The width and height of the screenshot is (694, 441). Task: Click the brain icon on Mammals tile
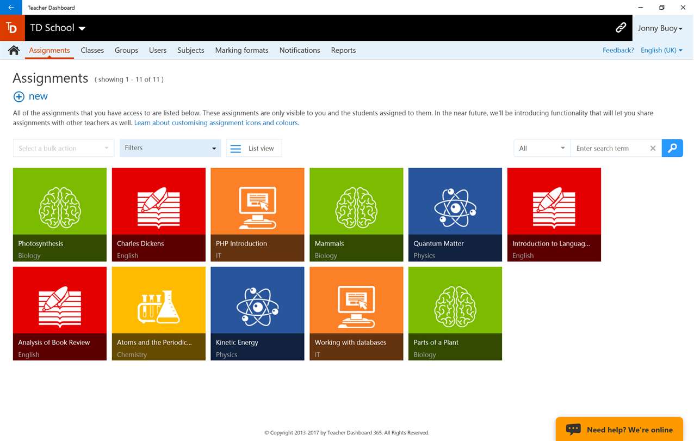point(356,207)
